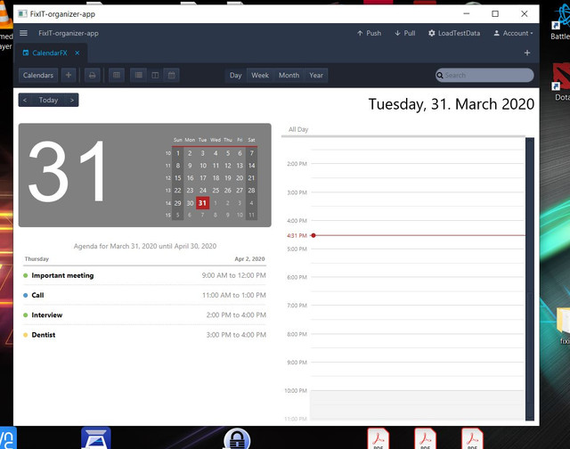Click the Apr 2, 2020 agenda date header
Viewport: 570px width, 449px height.
249,259
